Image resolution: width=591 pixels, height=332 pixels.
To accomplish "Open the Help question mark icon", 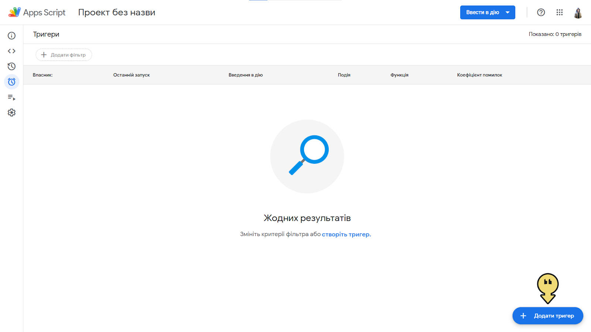I will [x=541, y=12].
